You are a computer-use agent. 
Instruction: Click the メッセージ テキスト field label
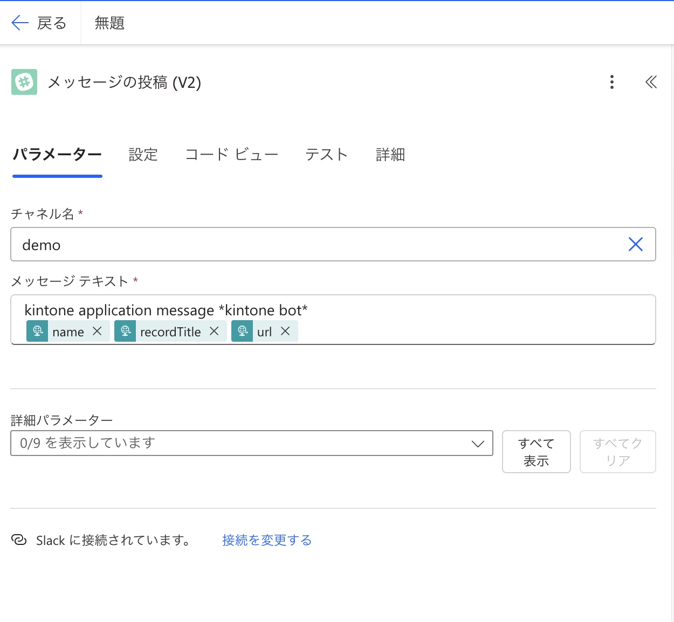[70, 281]
